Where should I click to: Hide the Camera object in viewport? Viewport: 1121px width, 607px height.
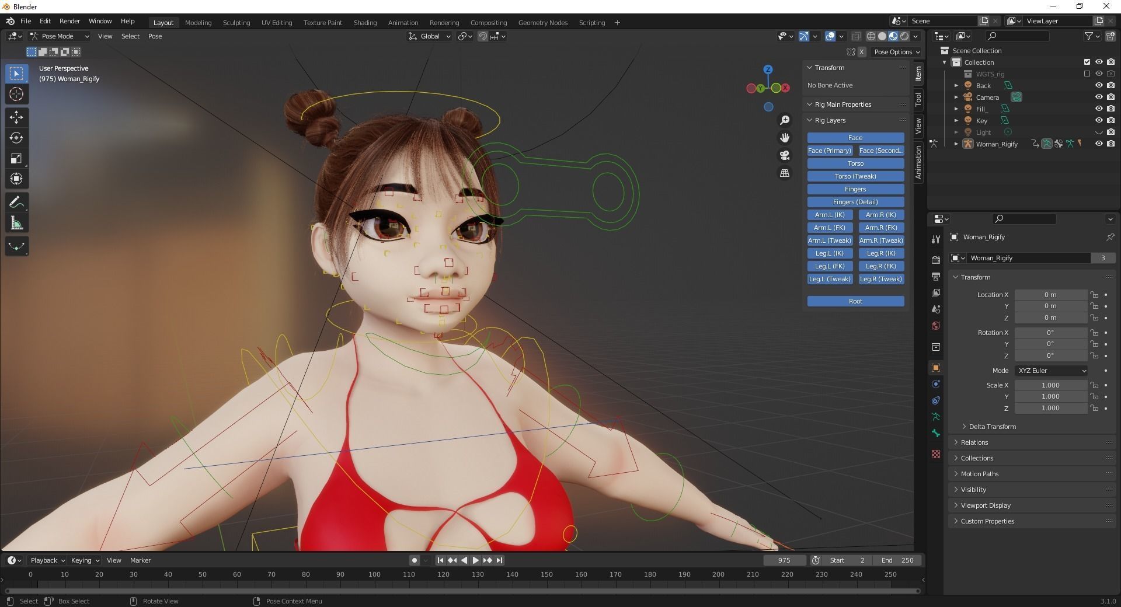[1098, 97]
